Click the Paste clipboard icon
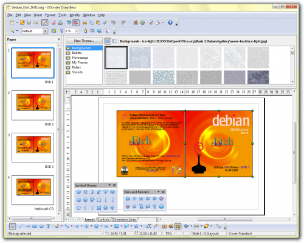Image resolution: width=304 pixels, height=243 pixels. coord(98,22)
